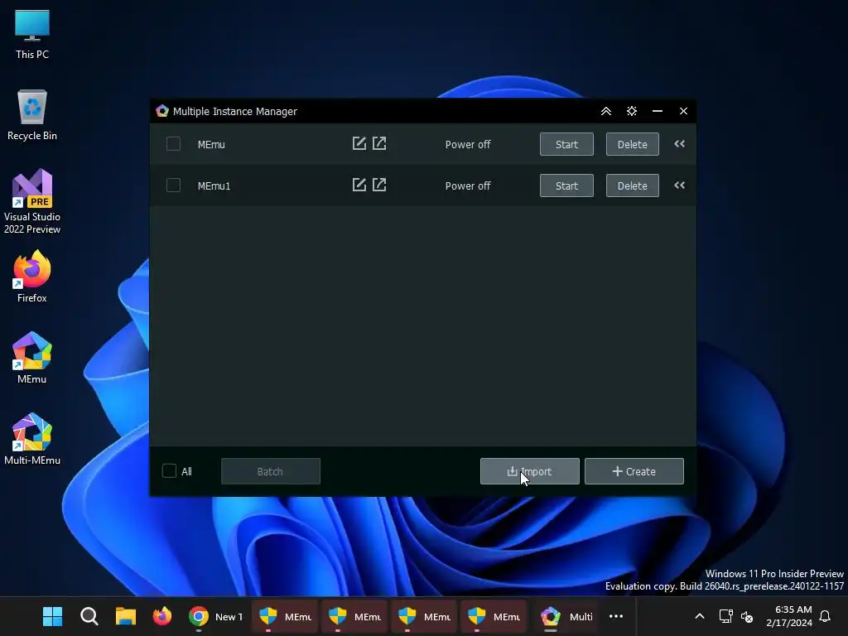The height and width of the screenshot is (636, 848).
Task: Select Firefox desktop shortcut
Action: coord(32,277)
